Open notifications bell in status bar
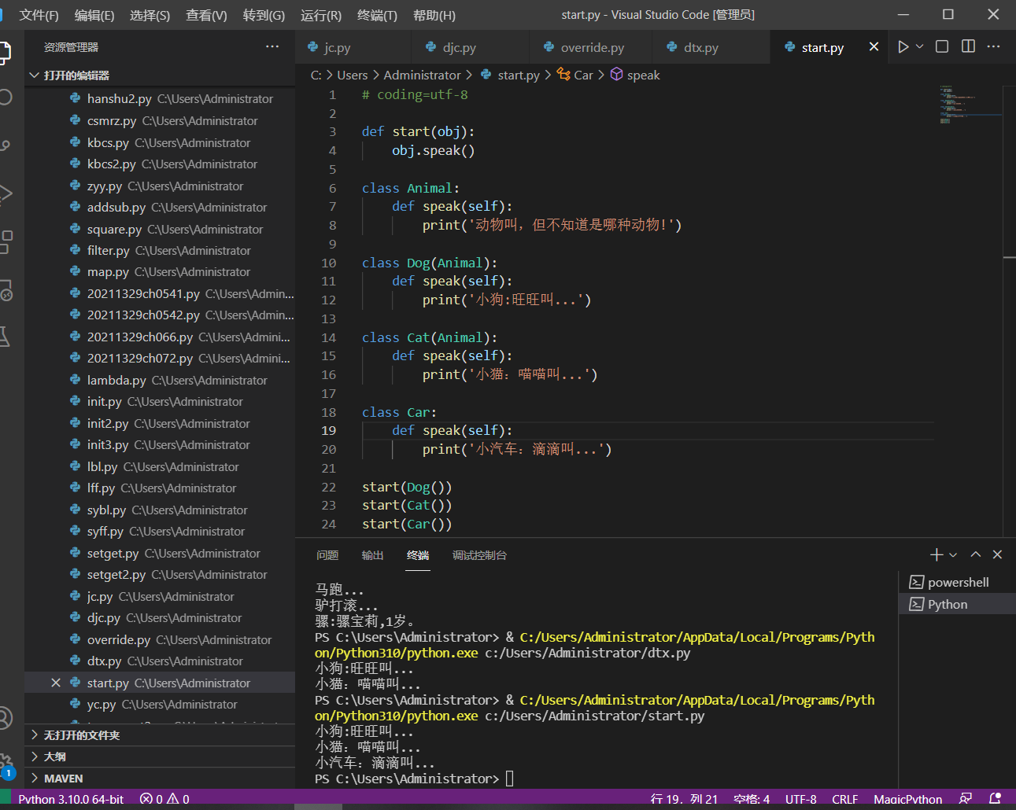 coord(995,799)
